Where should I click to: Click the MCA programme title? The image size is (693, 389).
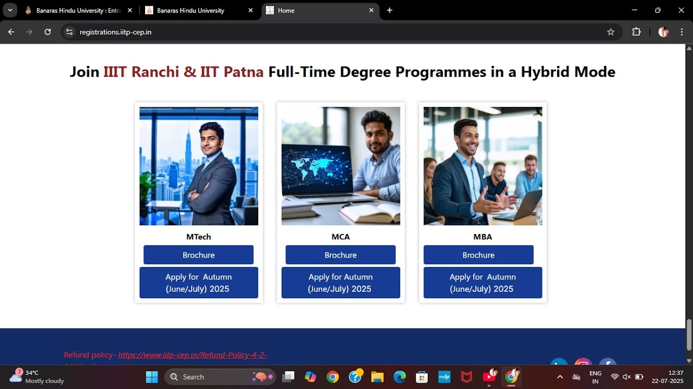click(x=341, y=237)
